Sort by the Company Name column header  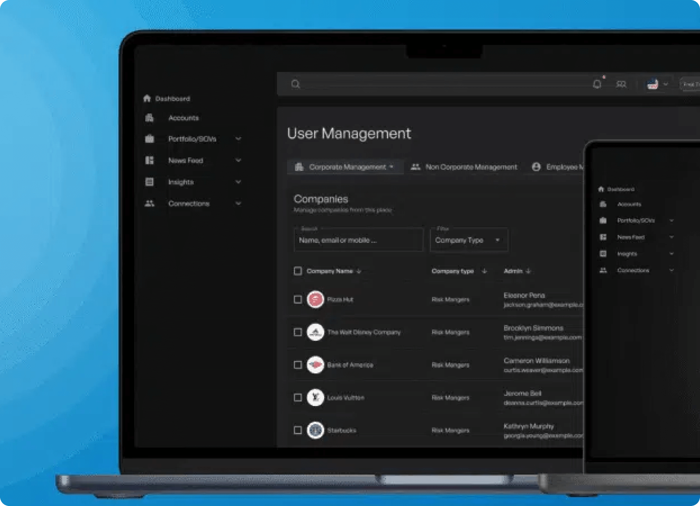click(330, 271)
